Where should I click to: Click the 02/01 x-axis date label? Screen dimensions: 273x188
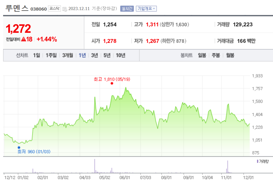[x=43, y=178]
